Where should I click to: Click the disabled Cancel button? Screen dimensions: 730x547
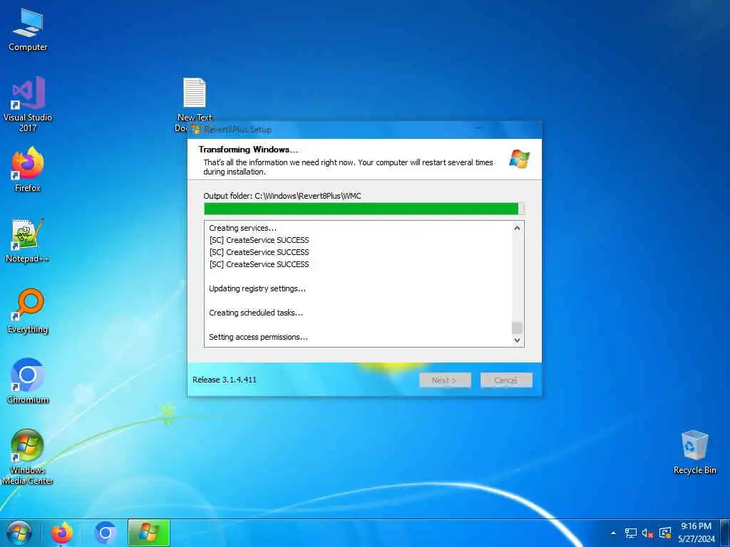tap(506, 380)
